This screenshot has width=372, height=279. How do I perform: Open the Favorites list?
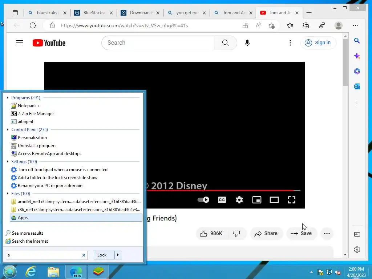[x=290, y=25]
